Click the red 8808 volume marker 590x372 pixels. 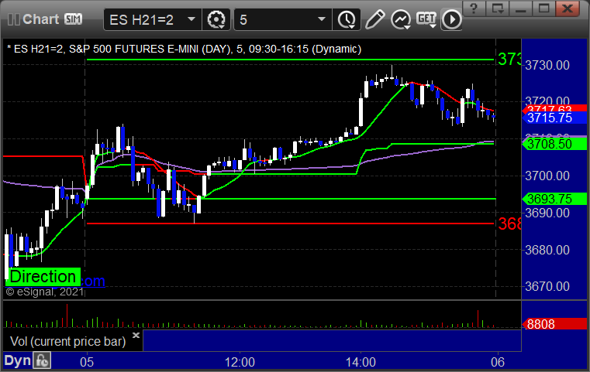coord(554,323)
